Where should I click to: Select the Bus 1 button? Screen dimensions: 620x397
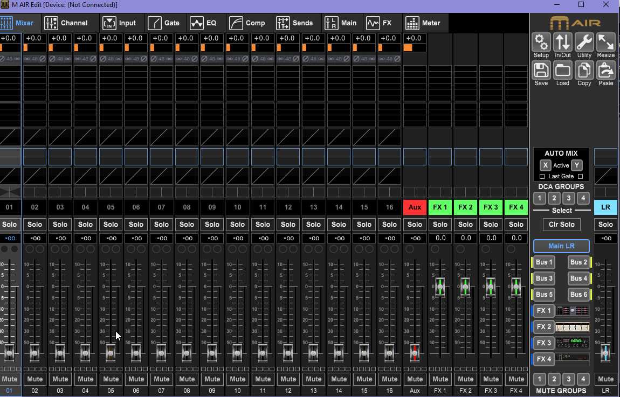point(544,262)
